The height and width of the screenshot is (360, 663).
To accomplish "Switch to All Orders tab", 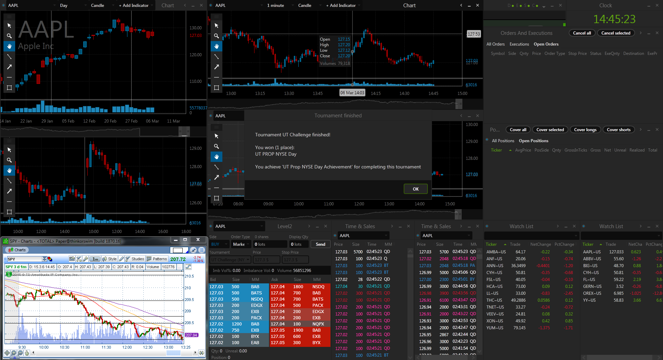I will [x=496, y=44].
